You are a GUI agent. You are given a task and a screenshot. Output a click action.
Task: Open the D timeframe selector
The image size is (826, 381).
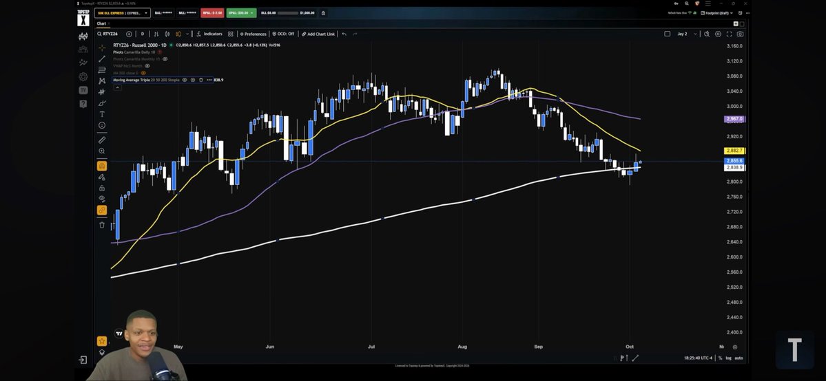point(142,34)
